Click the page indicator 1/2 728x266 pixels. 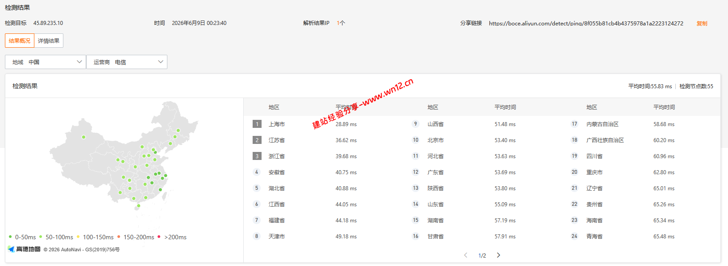(482, 256)
